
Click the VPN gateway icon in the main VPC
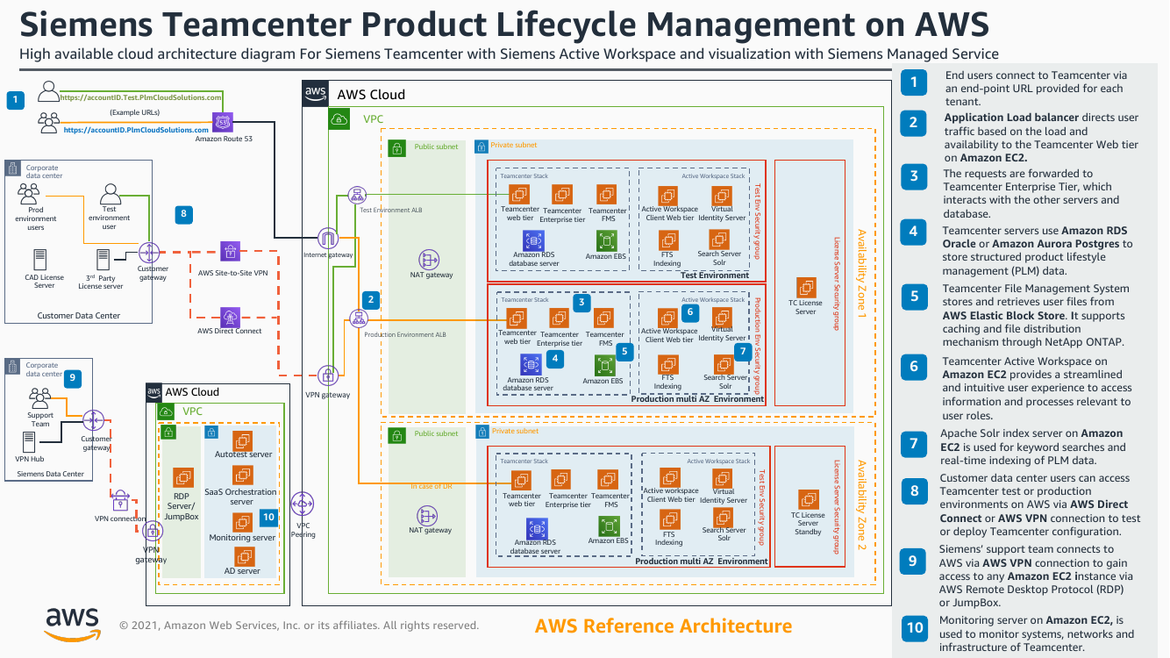tap(328, 376)
